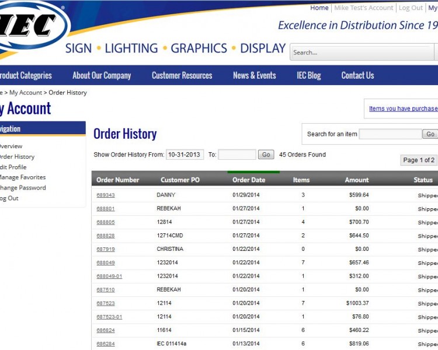Viewport: 438px width, 350px height.
Task: Open order 689343
Action: coord(106,195)
